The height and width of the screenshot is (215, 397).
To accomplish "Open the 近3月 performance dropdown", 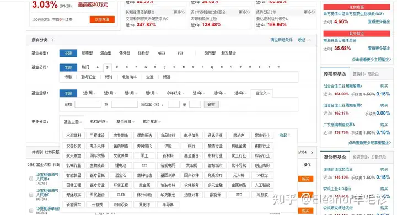I will click(x=131, y=93).
